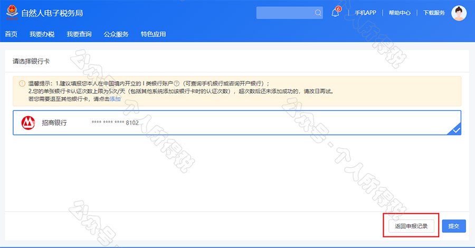This screenshot has height=248, width=475.
Task: Click the question mark beside I类银行账户
Action: click(x=177, y=83)
